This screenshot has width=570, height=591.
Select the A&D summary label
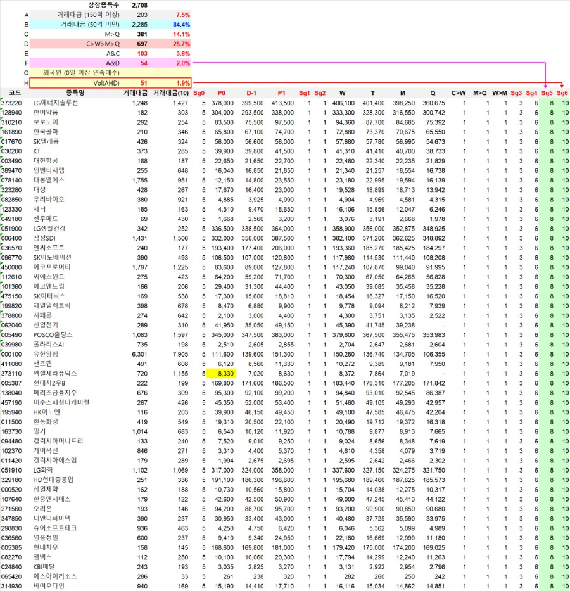[x=113, y=63]
